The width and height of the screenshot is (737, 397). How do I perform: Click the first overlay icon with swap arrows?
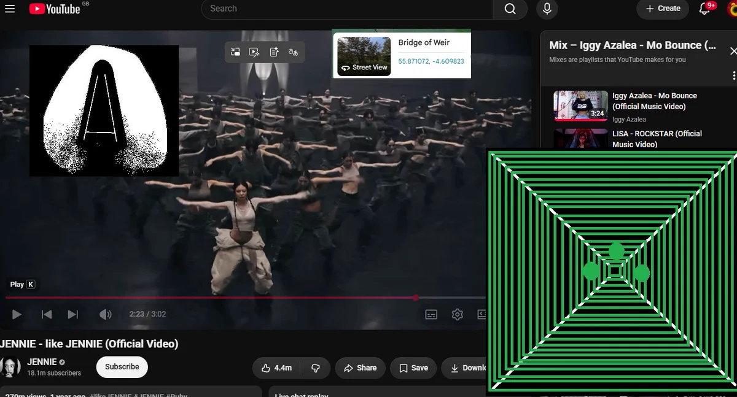click(x=235, y=52)
